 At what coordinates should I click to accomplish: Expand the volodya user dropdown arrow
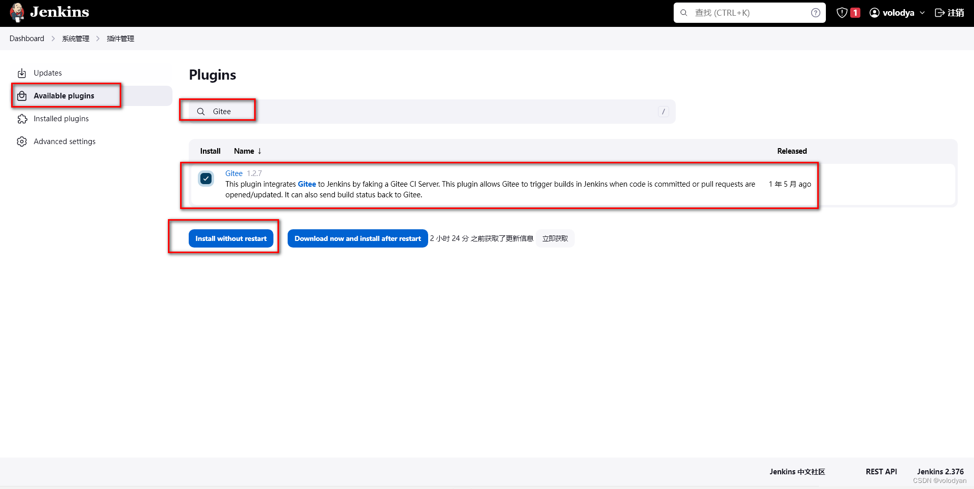pos(922,13)
